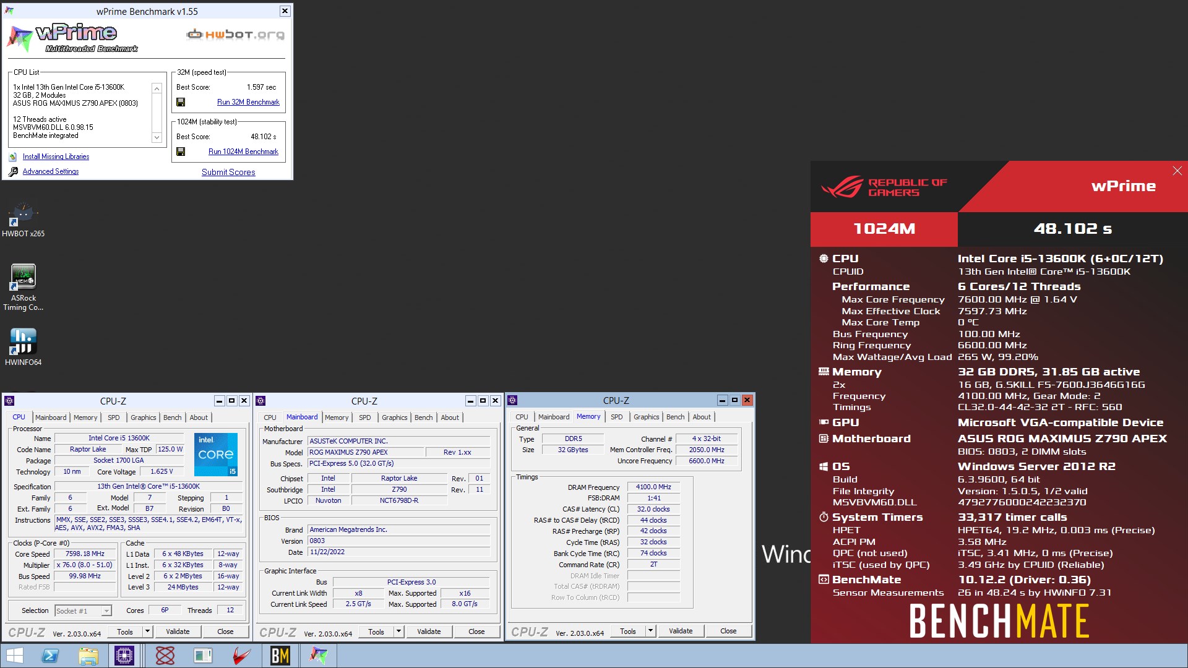Open the HWINFO64 desktop icon
Viewport: 1188px width, 668px height.
point(23,346)
